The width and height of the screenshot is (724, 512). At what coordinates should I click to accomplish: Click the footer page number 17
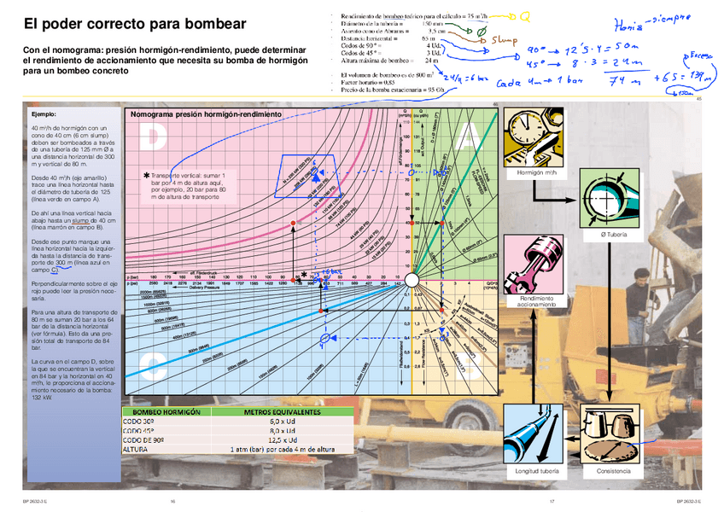click(x=552, y=501)
